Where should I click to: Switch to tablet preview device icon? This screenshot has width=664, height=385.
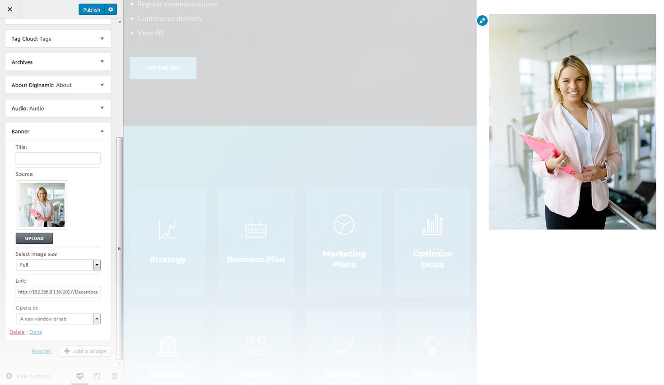point(97,376)
